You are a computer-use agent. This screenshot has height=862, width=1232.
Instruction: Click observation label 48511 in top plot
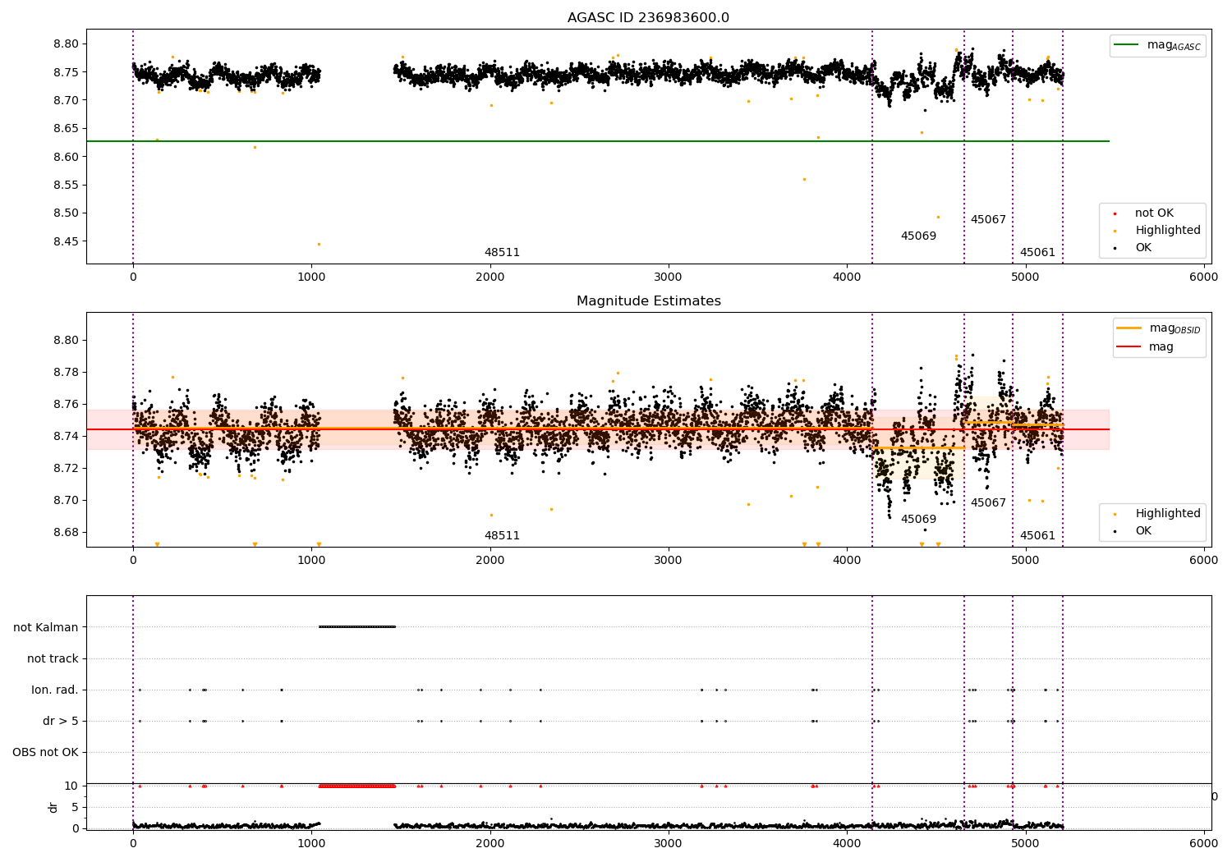pos(502,253)
